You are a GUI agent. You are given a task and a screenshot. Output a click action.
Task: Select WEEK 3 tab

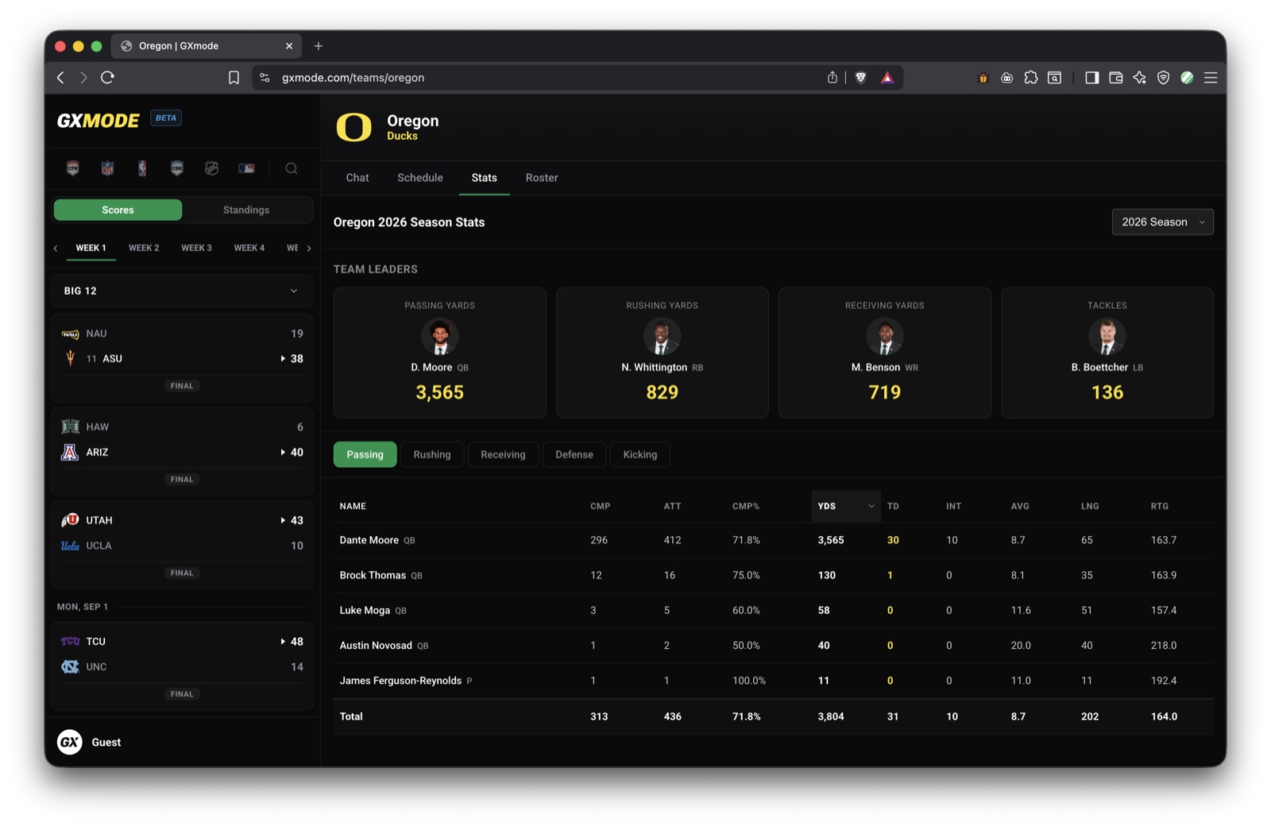[196, 248]
